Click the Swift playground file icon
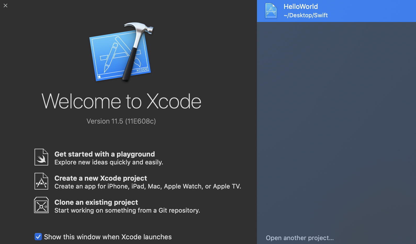 point(41,157)
